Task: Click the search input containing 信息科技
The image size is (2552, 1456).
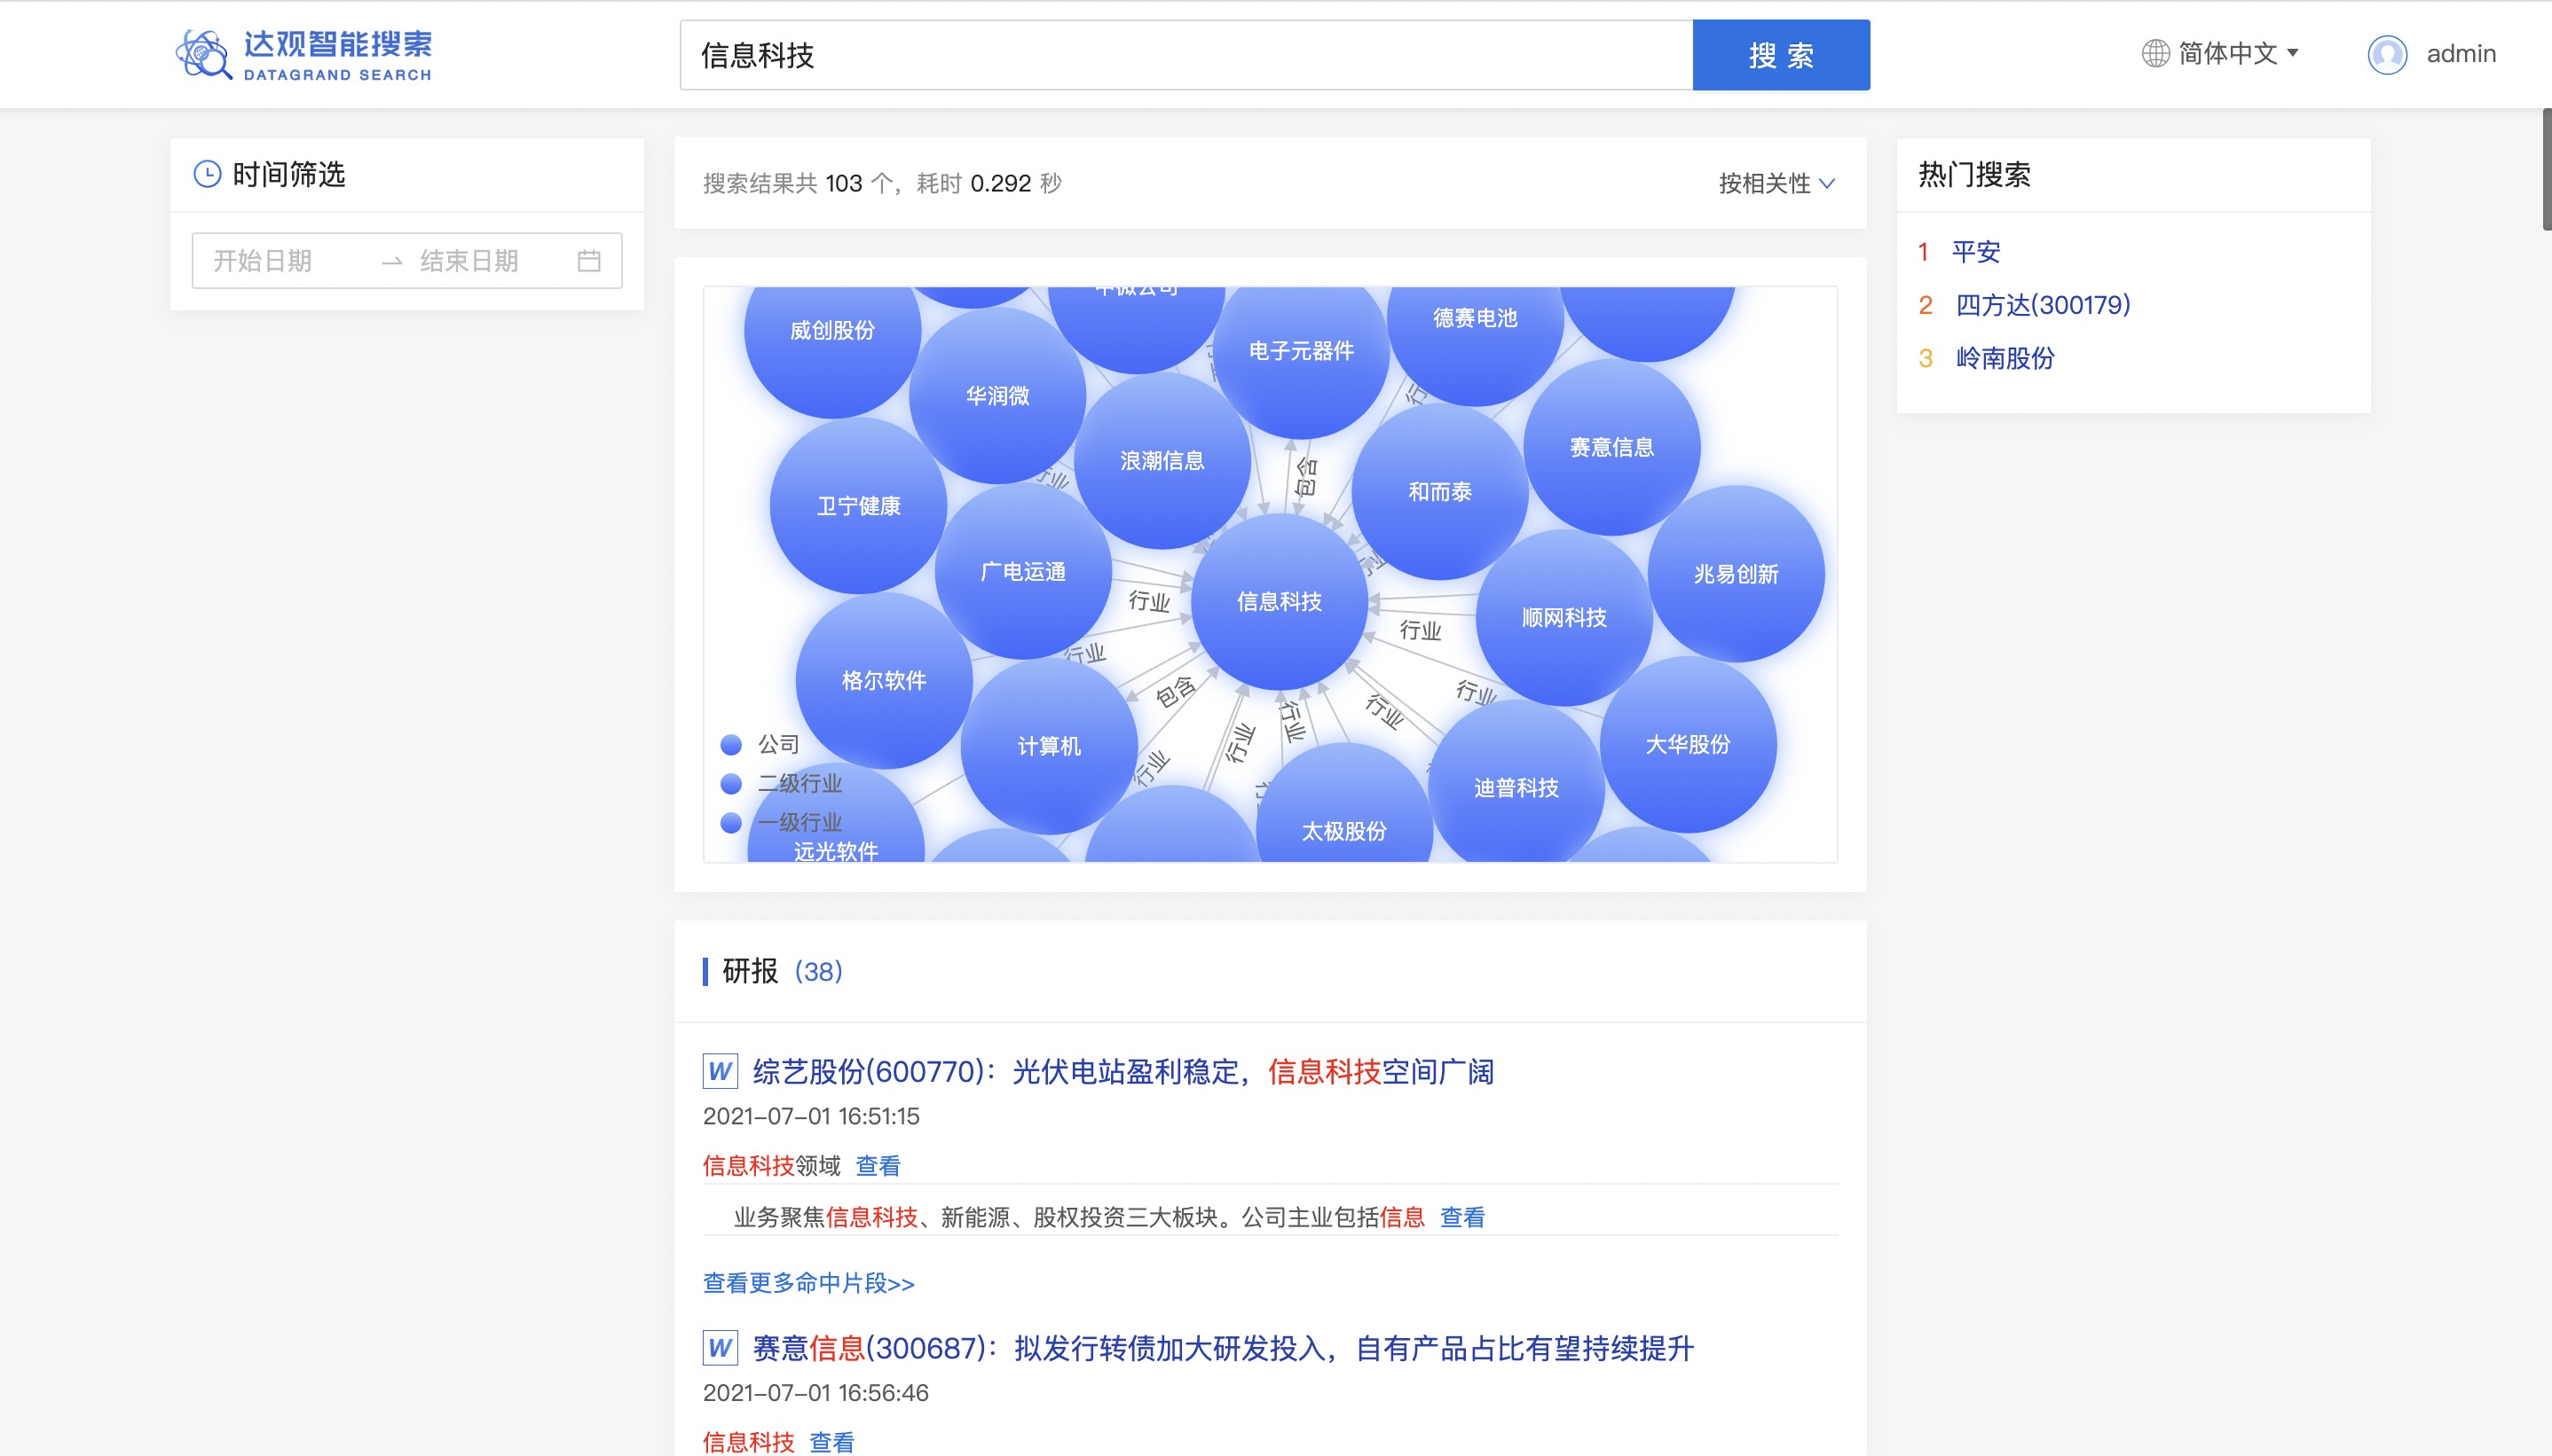Action: coord(1185,55)
